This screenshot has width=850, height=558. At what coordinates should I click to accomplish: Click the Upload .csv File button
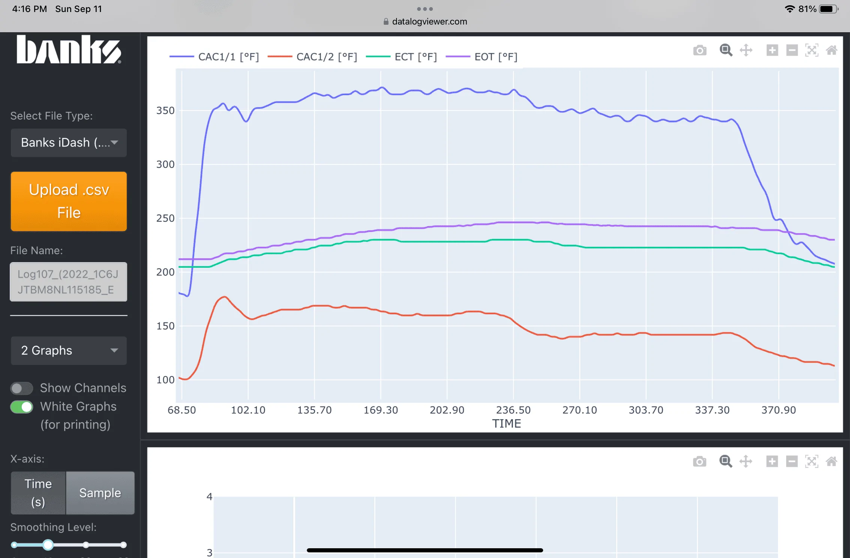69,201
